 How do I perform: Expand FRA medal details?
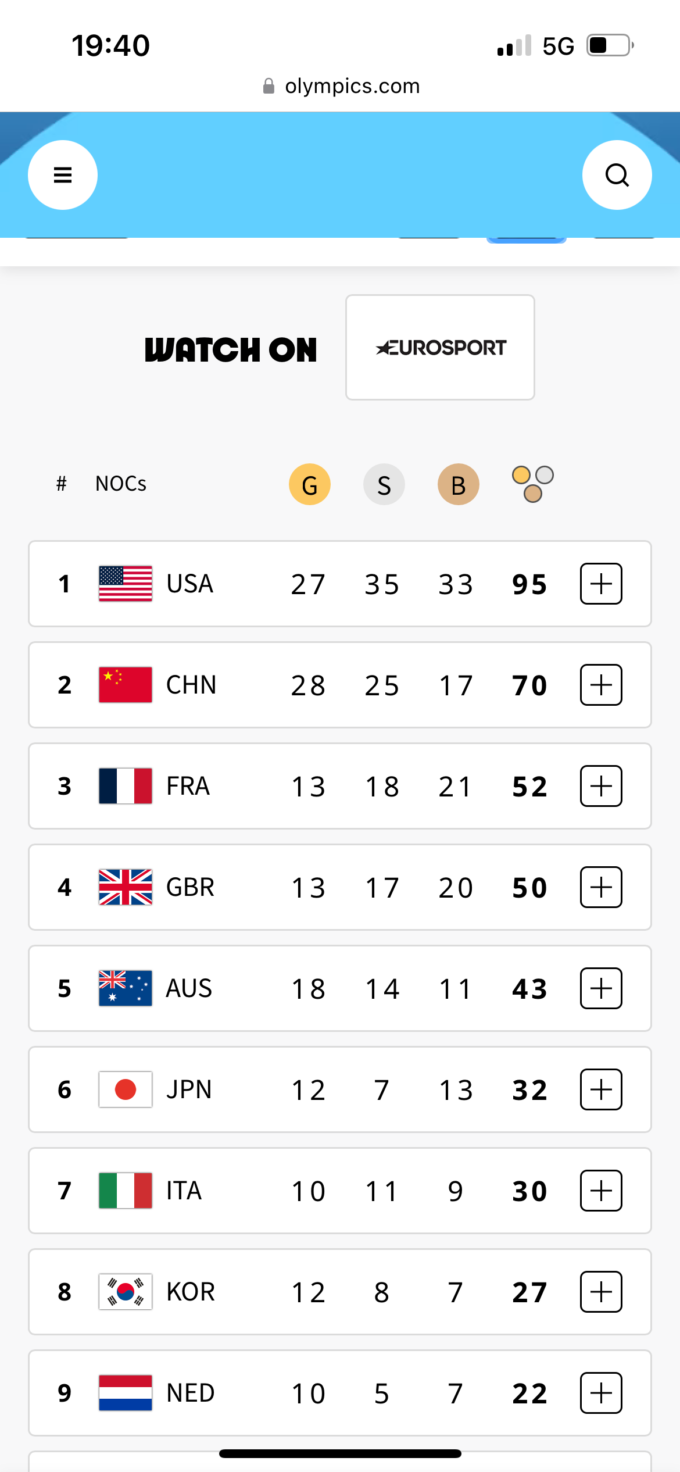point(601,786)
